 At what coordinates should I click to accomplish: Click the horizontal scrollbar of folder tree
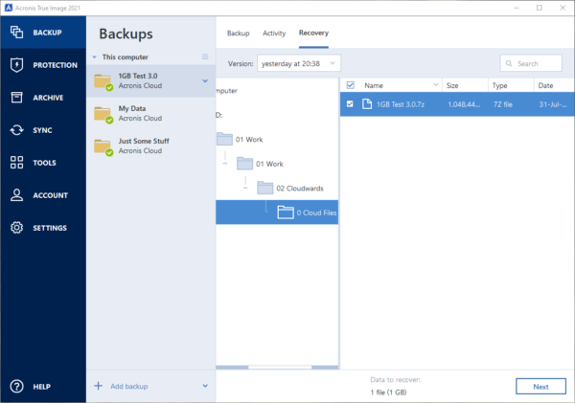(x=277, y=367)
